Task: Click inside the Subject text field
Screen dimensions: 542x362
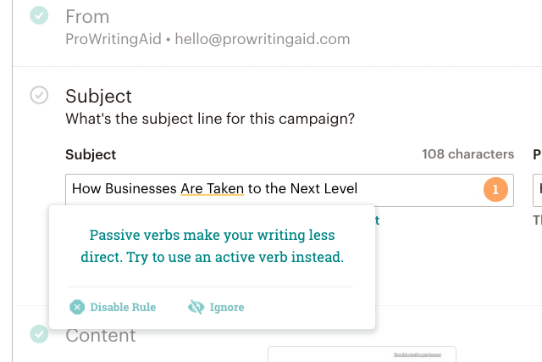Action: tap(290, 190)
